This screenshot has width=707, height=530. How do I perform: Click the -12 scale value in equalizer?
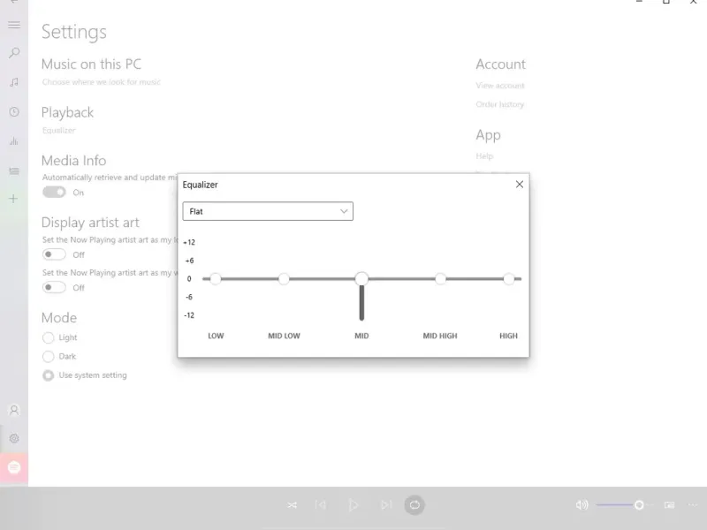pos(189,315)
